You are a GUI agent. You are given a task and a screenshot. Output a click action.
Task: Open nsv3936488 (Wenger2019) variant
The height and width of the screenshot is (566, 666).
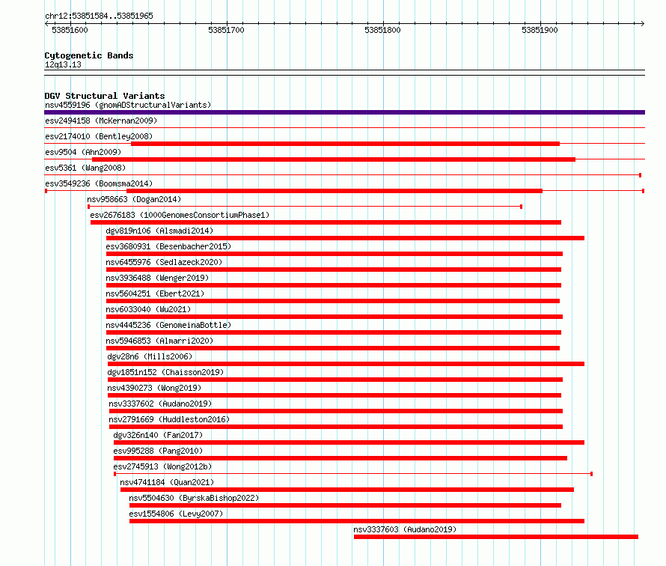[157, 278]
